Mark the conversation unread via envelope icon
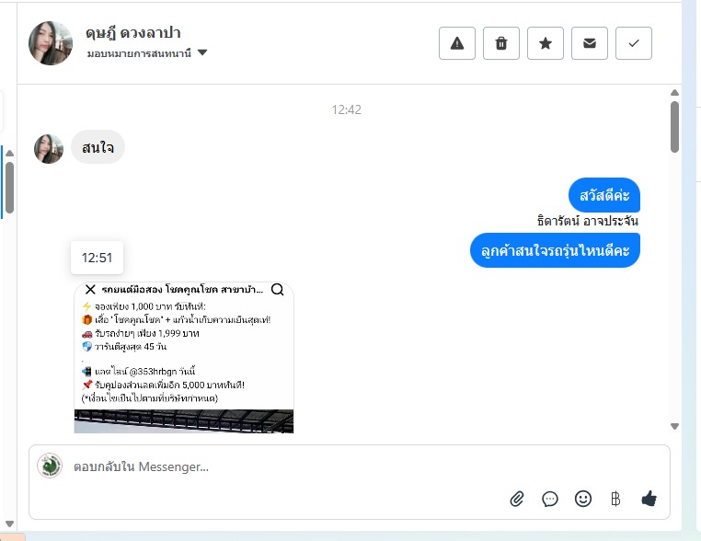Screen dimensions: 701x541 [x=590, y=43]
